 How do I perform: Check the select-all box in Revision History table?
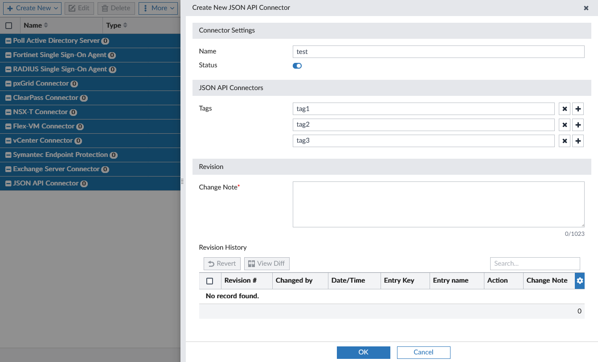tap(210, 280)
